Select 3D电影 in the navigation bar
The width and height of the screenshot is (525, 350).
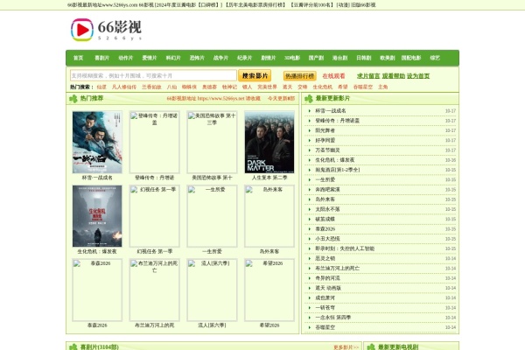pyautogui.click(x=292, y=58)
